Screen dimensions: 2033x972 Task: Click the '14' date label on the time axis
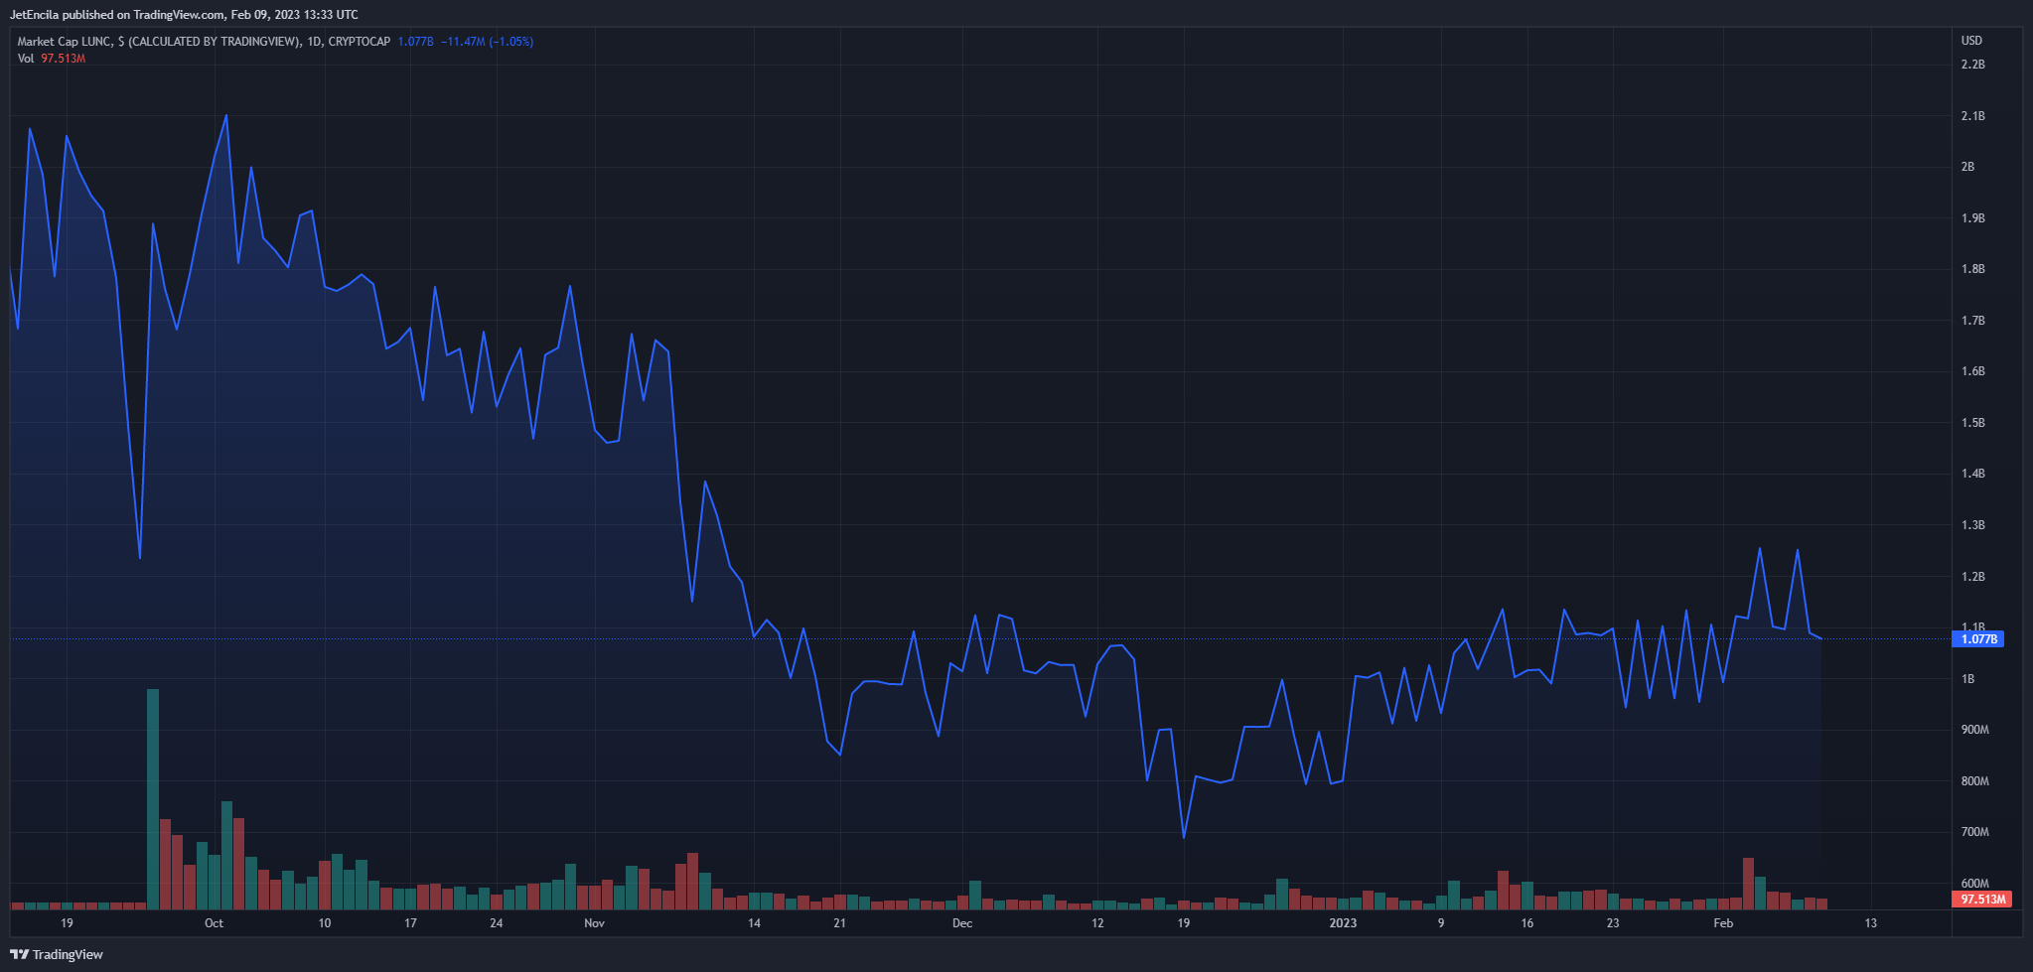coord(755,923)
